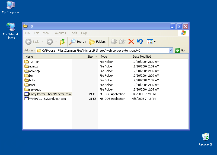Select the bots folder icon
217x155 pixels.
click(26, 80)
